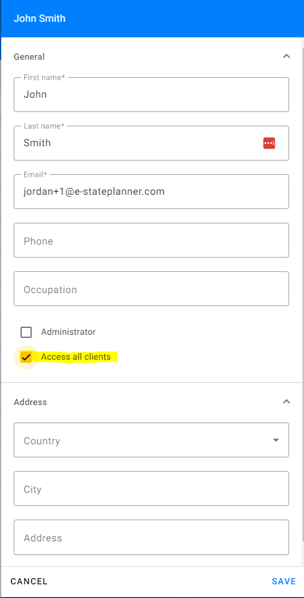The height and width of the screenshot is (598, 304).
Task: Click SAVE to store user details
Action: click(x=284, y=581)
